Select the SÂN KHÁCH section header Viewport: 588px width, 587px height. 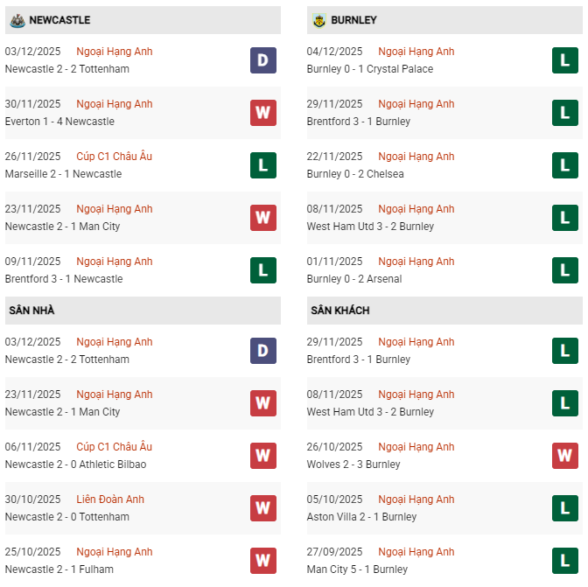tap(339, 311)
